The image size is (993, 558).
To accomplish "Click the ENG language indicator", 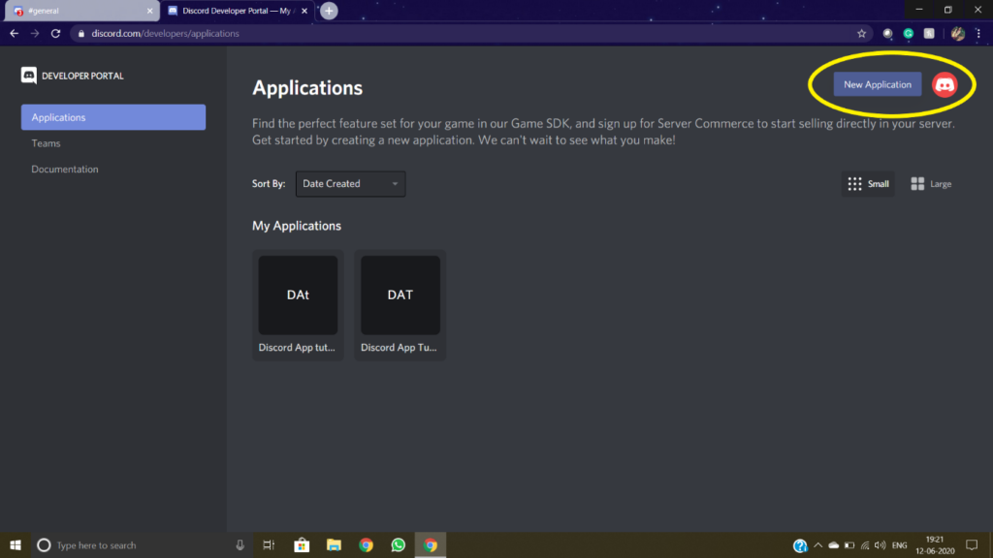I will (x=899, y=544).
